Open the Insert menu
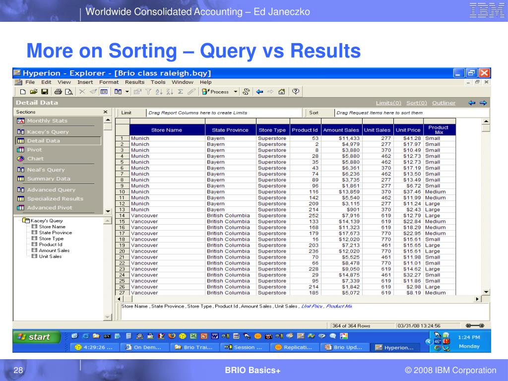This screenshot has height=381, width=508. (85, 82)
